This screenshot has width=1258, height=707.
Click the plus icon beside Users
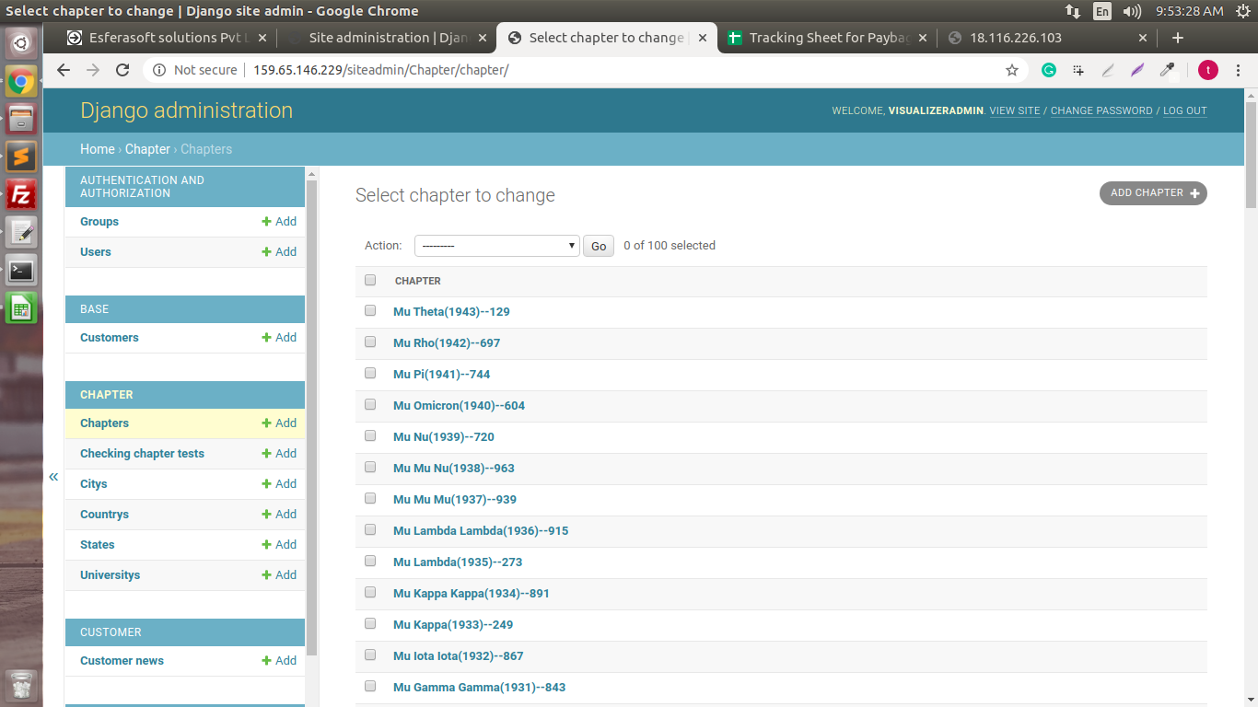[266, 252]
